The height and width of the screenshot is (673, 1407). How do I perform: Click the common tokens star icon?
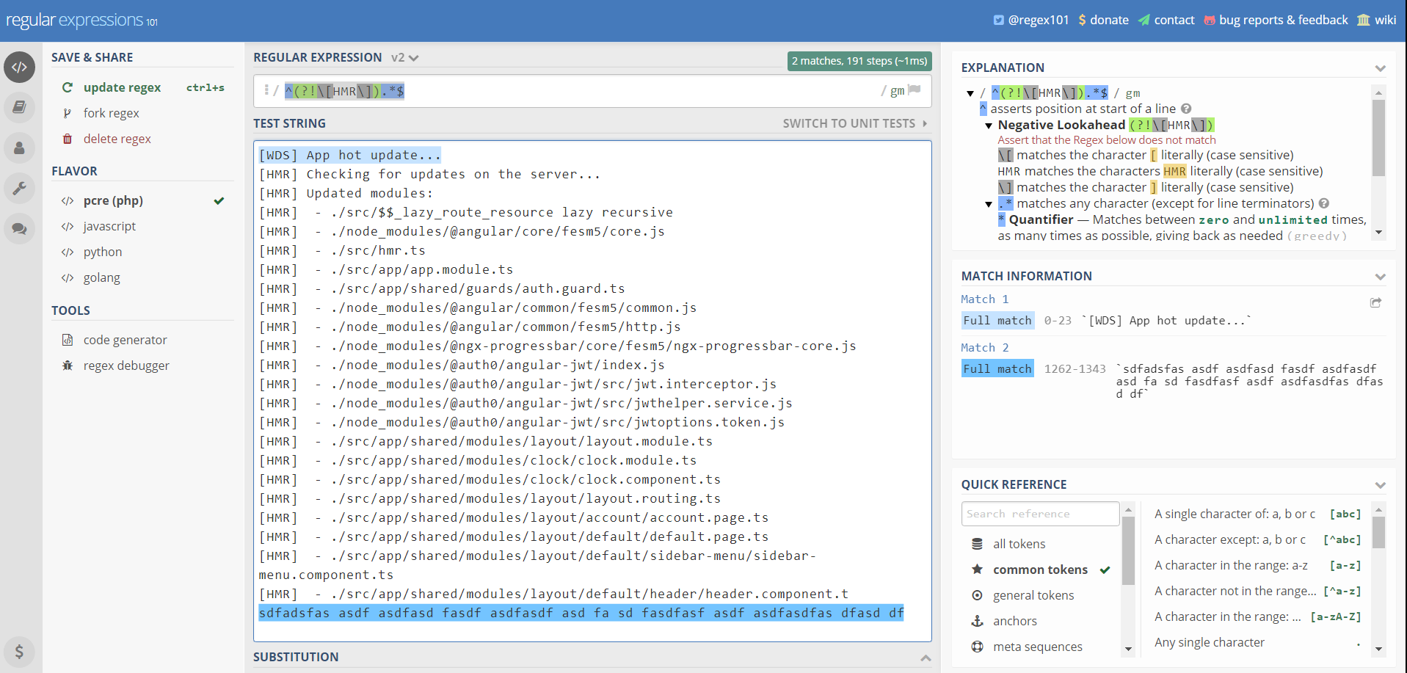click(977, 570)
